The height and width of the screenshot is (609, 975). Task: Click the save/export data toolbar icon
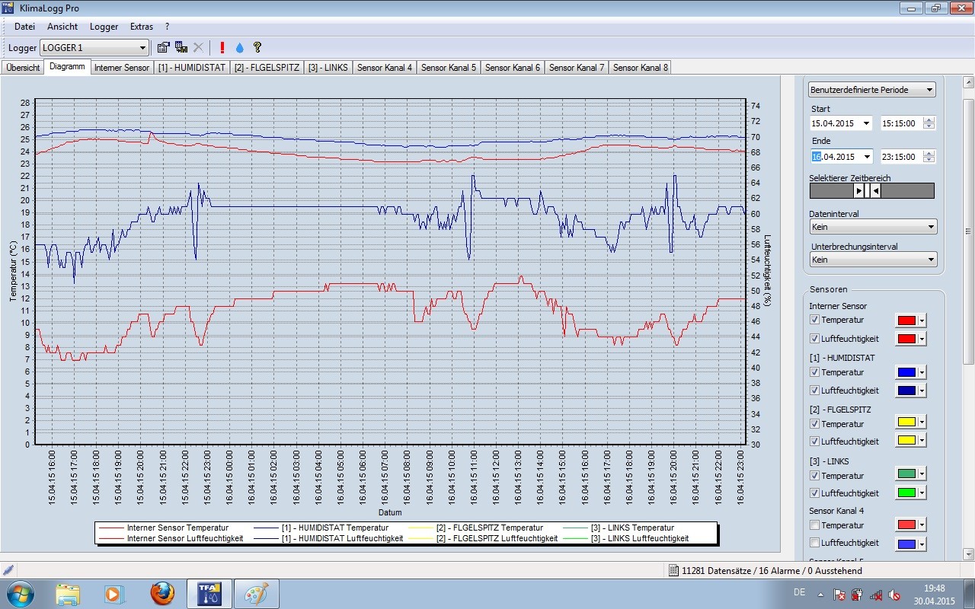pyautogui.click(x=181, y=47)
